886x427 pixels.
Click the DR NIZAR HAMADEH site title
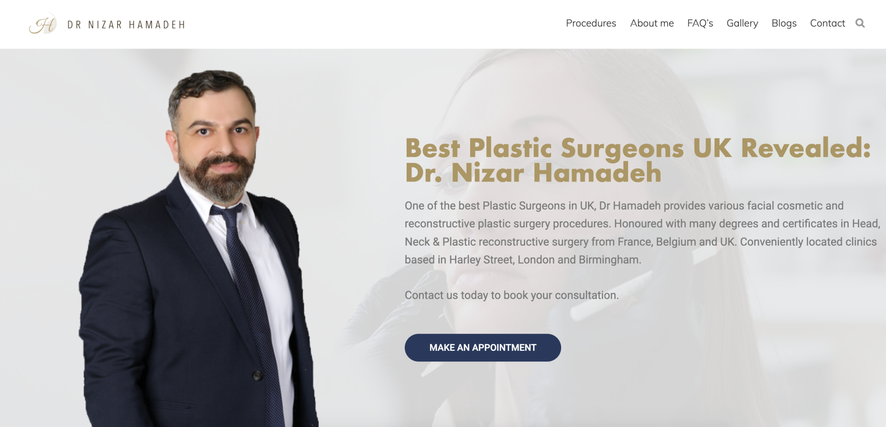pyautogui.click(x=126, y=25)
